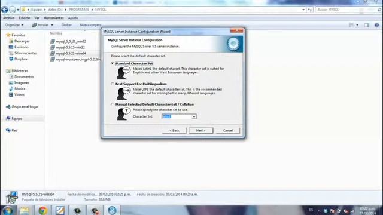Click the Explorer forward arrow
This screenshot has height=215, width=383.
[12, 10]
